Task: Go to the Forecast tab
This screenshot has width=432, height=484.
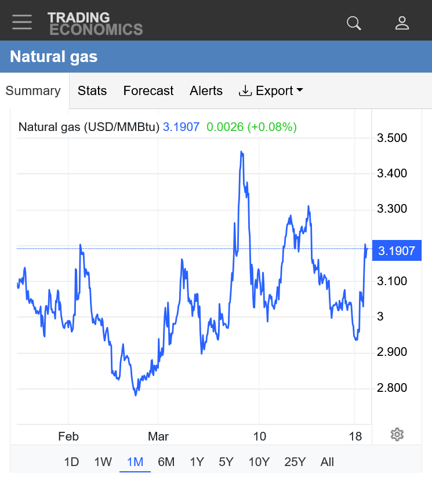Action: tap(148, 91)
